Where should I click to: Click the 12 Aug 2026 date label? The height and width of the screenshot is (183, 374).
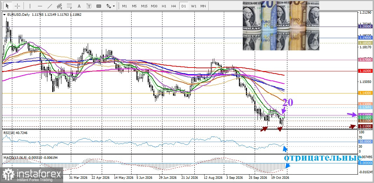point(213,178)
